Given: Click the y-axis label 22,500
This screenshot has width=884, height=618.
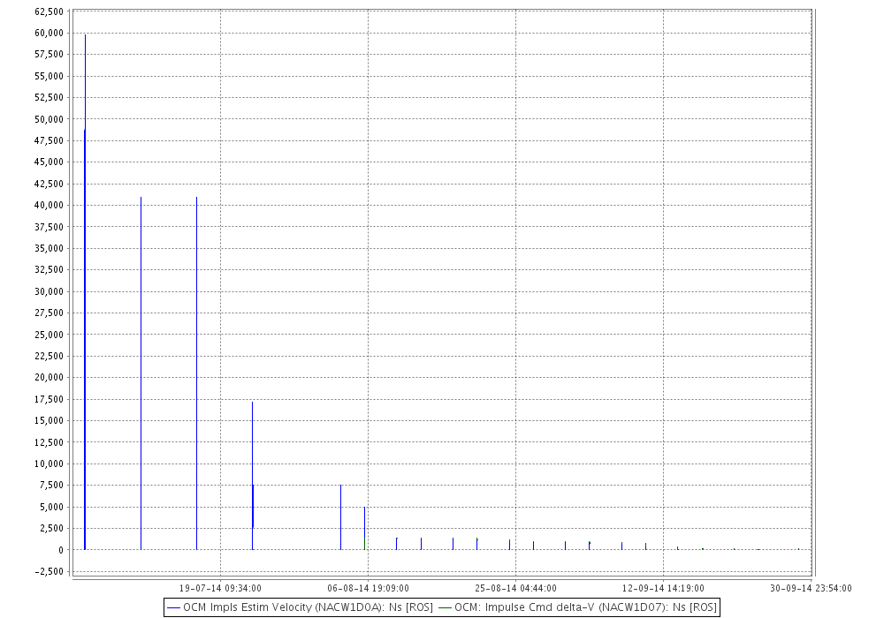Looking at the screenshot, I should coord(49,356).
